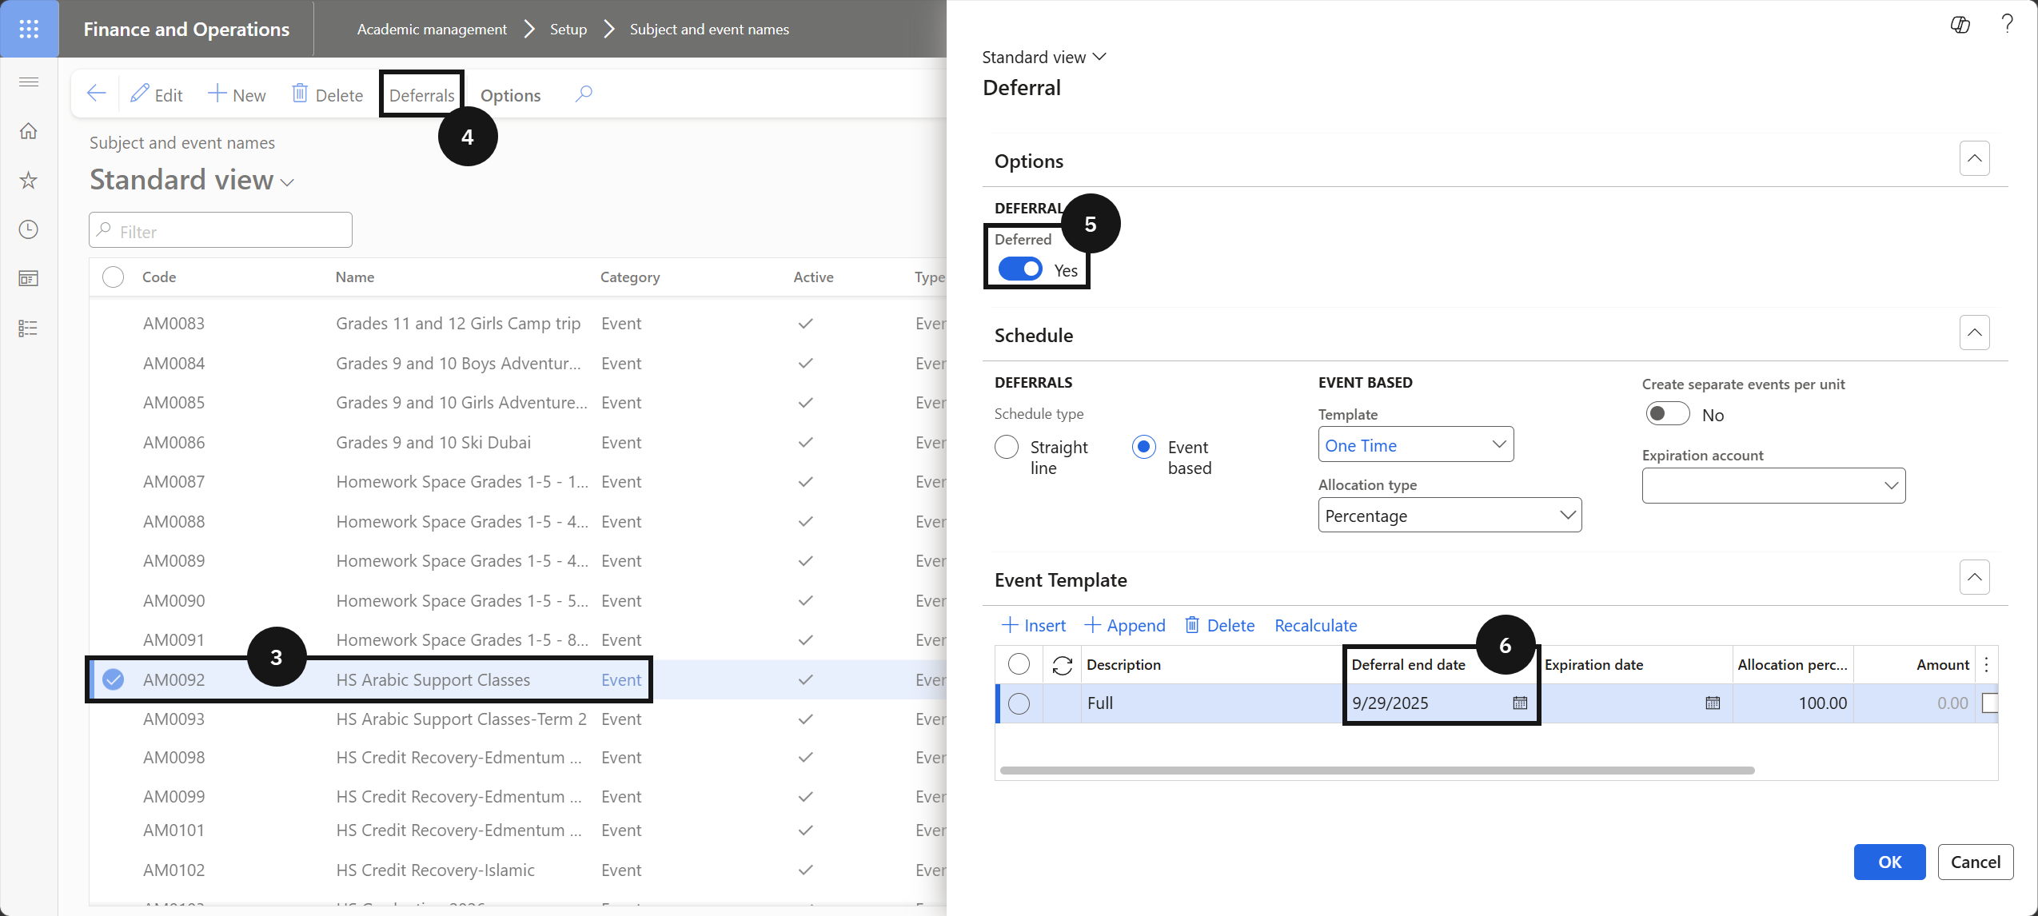Click the Full description cell
Image resolution: width=2038 pixels, height=916 pixels.
(1211, 703)
